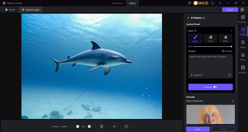
Task: Collapse the Example section arrow
Action: (233, 101)
